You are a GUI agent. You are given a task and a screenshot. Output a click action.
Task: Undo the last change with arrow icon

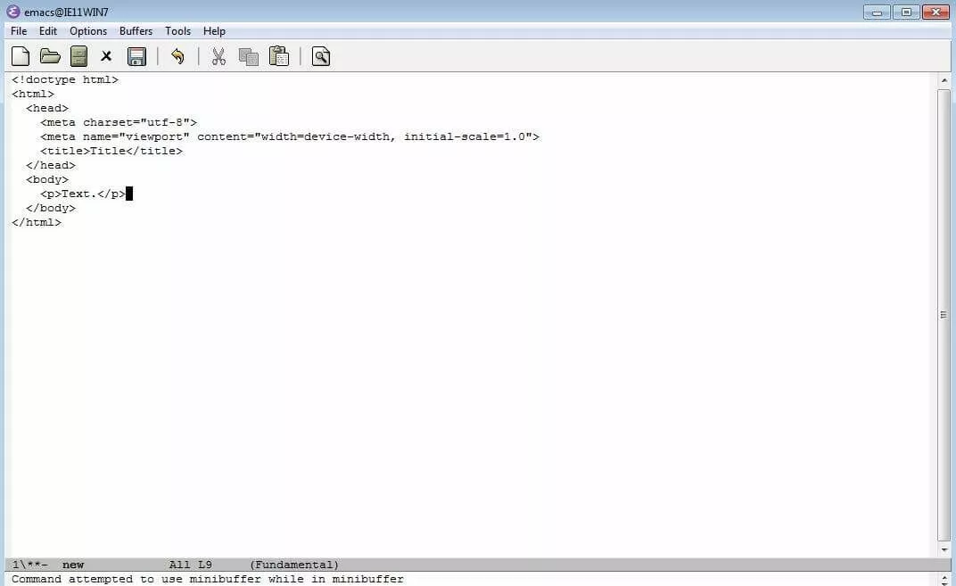177,57
